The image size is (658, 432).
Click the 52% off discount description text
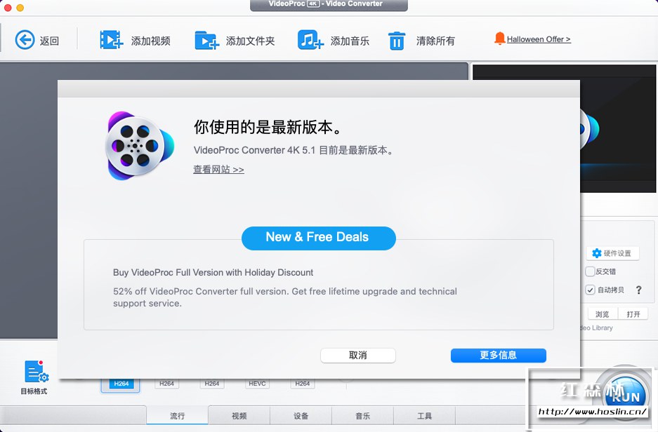pos(285,297)
